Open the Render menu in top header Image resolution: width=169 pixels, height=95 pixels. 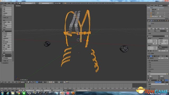click(9, 3)
